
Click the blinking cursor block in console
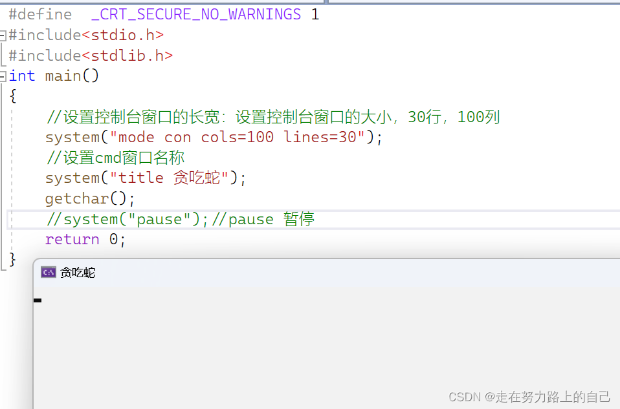point(37,300)
